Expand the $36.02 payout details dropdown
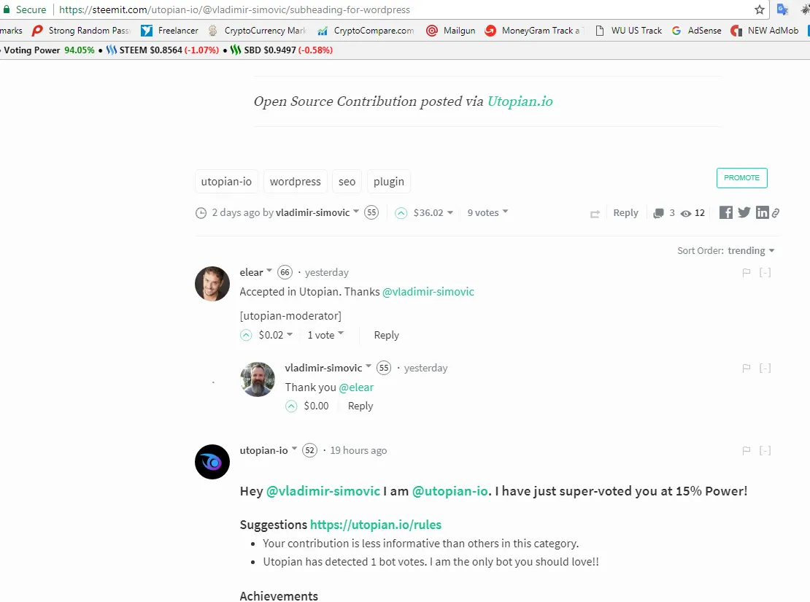The width and height of the screenshot is (810, 602). 450,212
